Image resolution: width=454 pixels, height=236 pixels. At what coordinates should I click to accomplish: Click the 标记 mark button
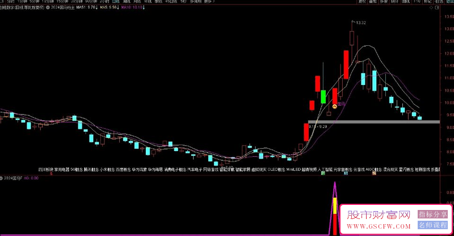tap(428, 2)
